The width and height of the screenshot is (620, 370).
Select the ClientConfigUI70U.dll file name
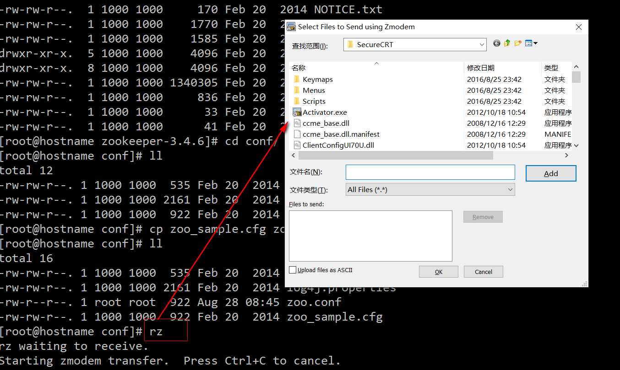pos(338,145)
